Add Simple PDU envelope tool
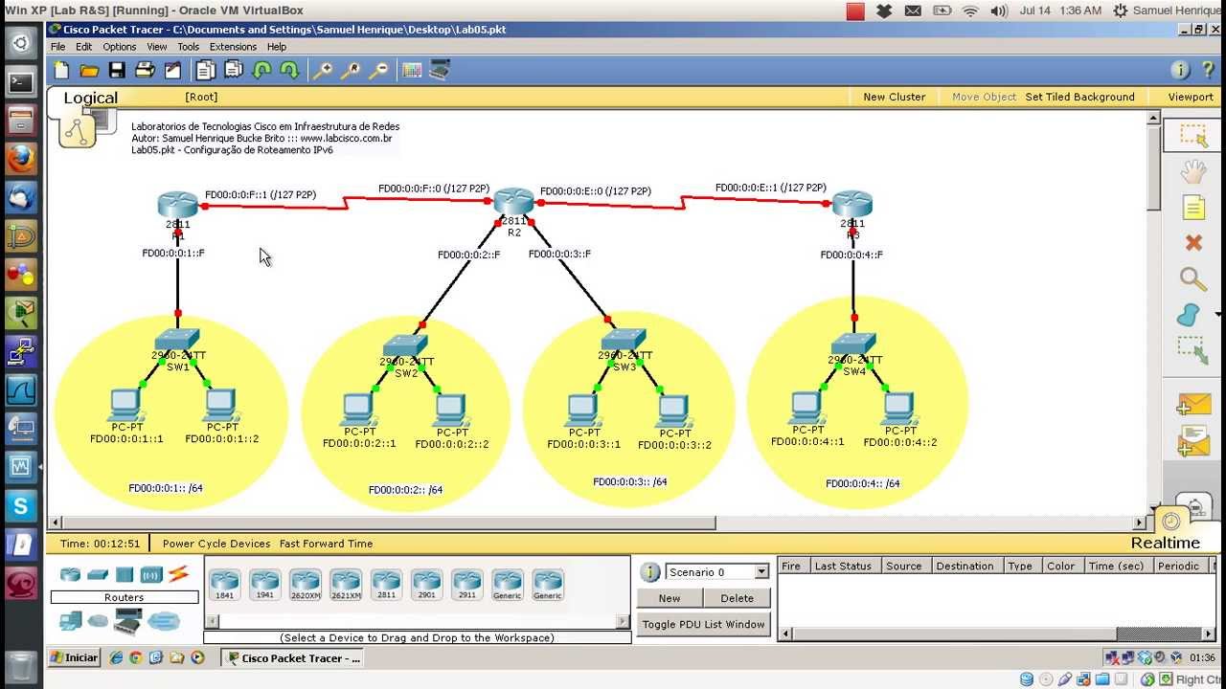 pos(1193,405)
